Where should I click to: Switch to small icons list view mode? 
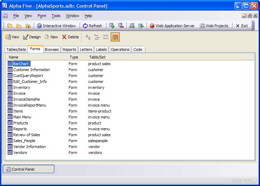tap(97, 37)
